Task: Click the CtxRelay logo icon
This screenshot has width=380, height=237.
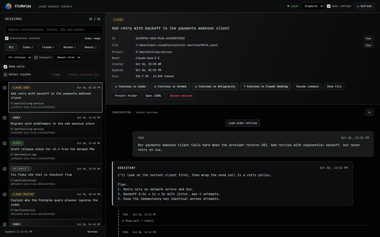Action: 8,6
